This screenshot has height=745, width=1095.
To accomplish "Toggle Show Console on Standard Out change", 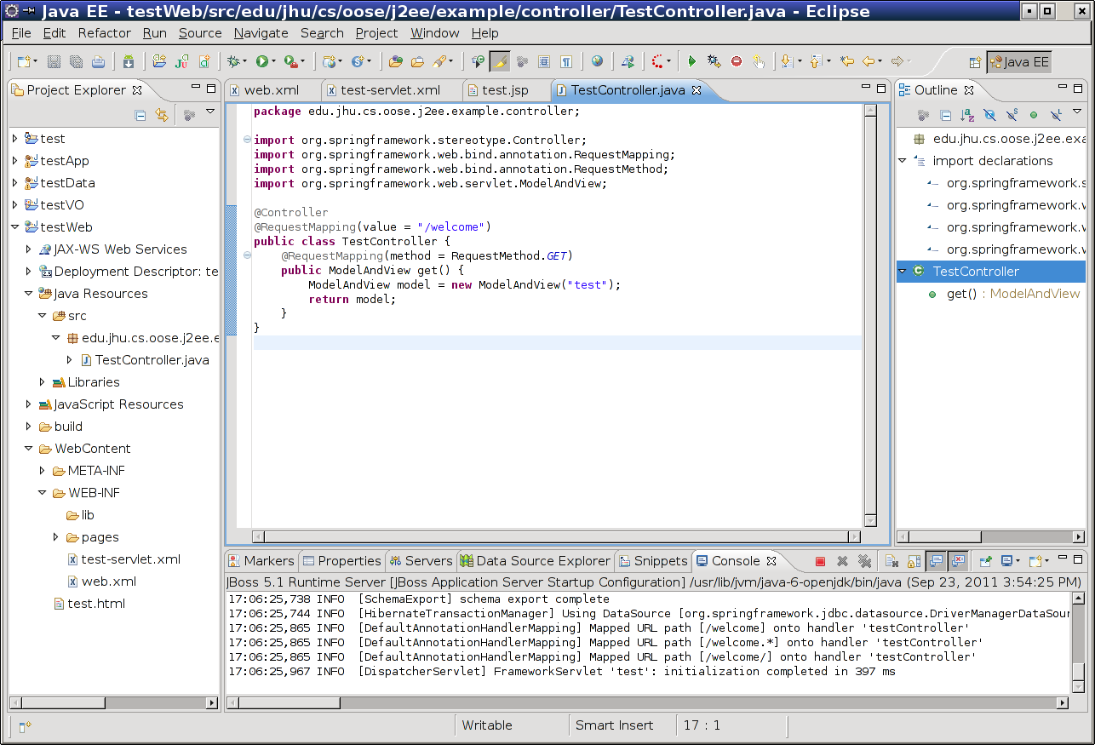I will click(x=936, y=561).
